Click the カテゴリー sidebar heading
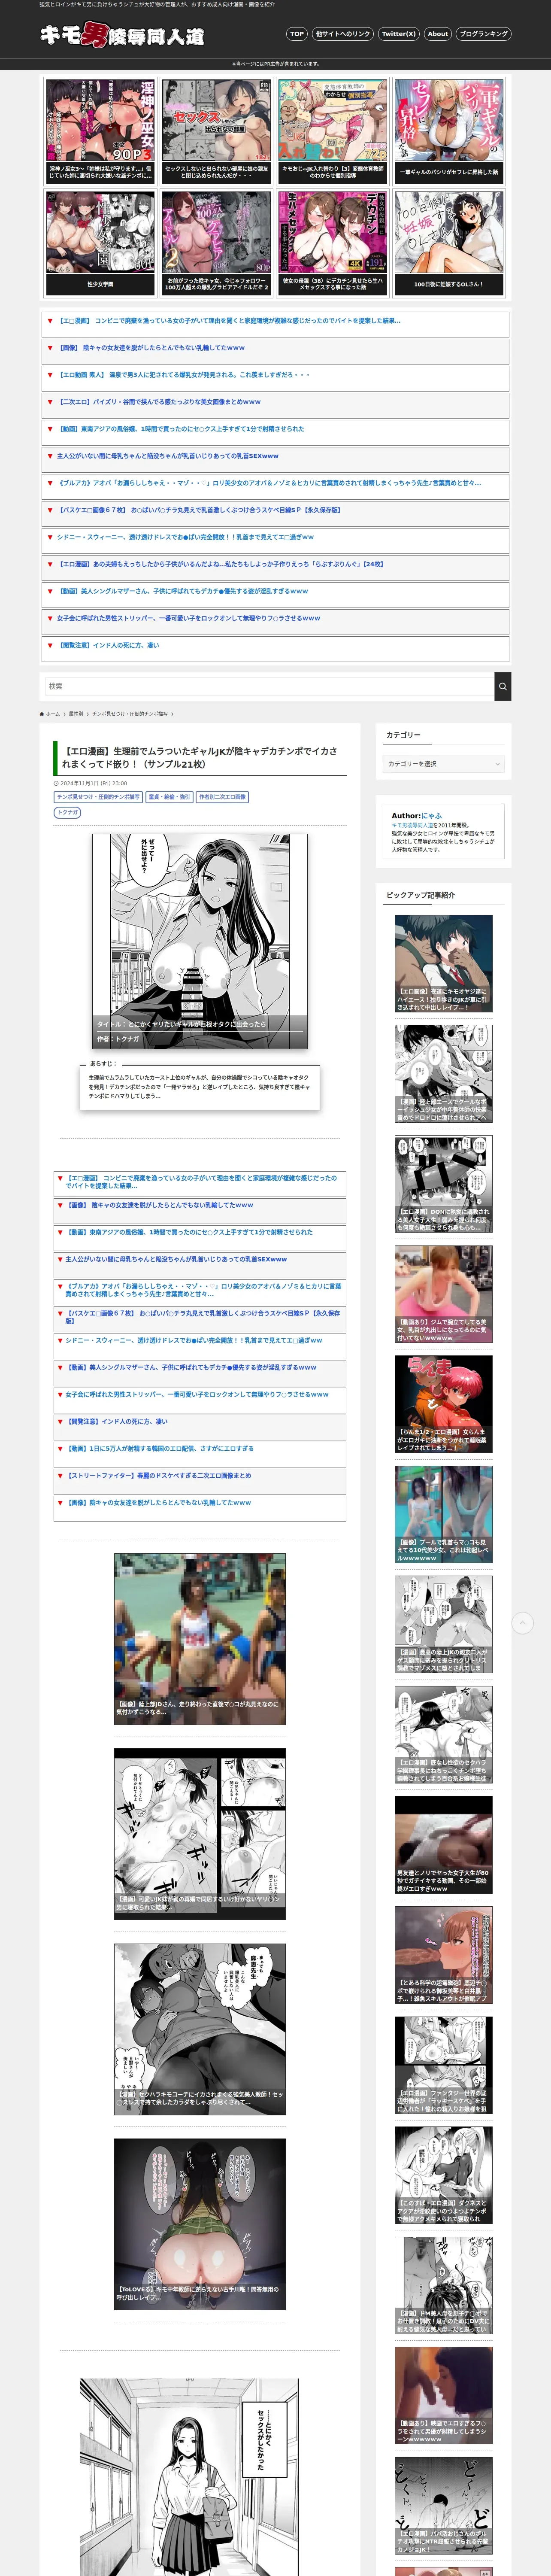The image size is (551, 2576). coord(403,735)
